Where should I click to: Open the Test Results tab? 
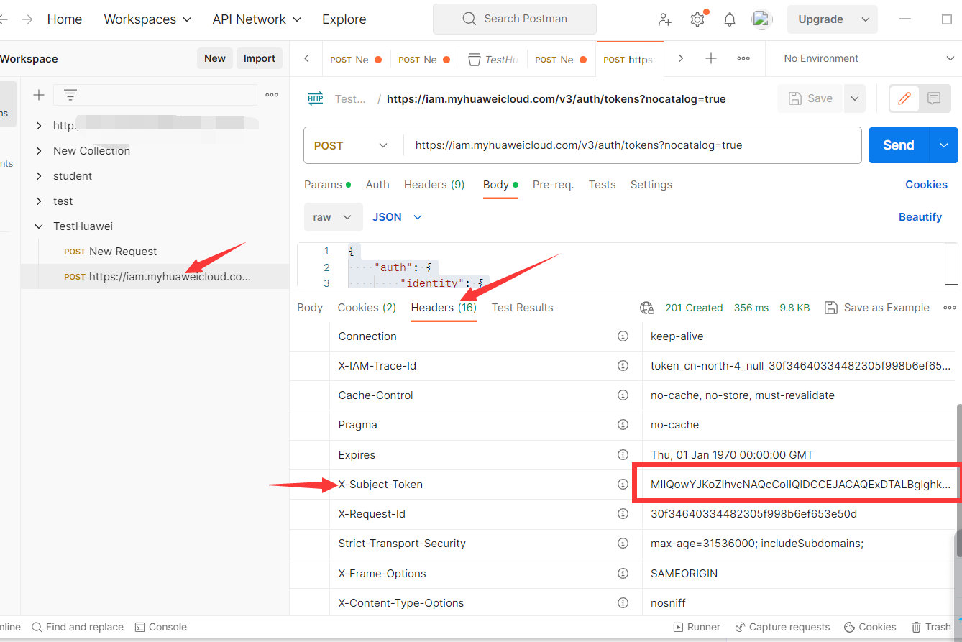tap(523, 308)
